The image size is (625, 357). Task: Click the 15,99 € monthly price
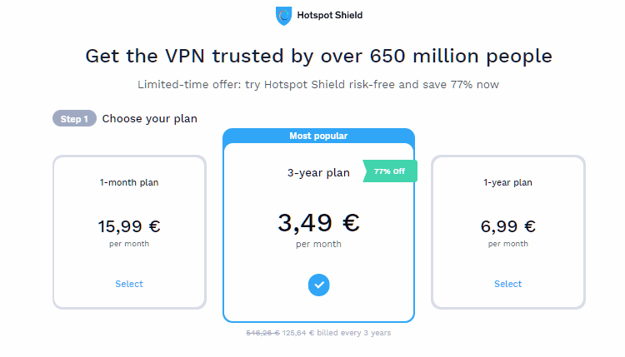click(129, 226)
